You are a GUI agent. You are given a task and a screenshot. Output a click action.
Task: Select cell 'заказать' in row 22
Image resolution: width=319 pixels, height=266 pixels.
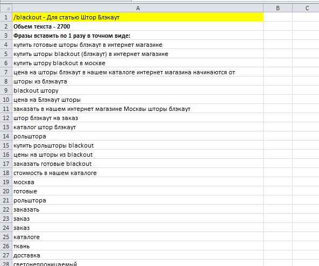138,209
